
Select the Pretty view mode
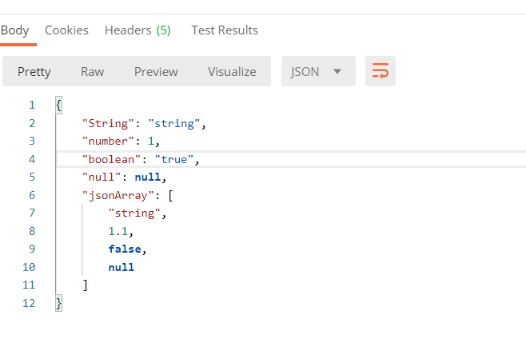[34, 71]
